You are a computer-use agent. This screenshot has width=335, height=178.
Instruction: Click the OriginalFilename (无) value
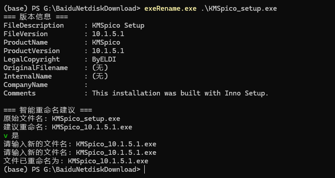[100, 68]
